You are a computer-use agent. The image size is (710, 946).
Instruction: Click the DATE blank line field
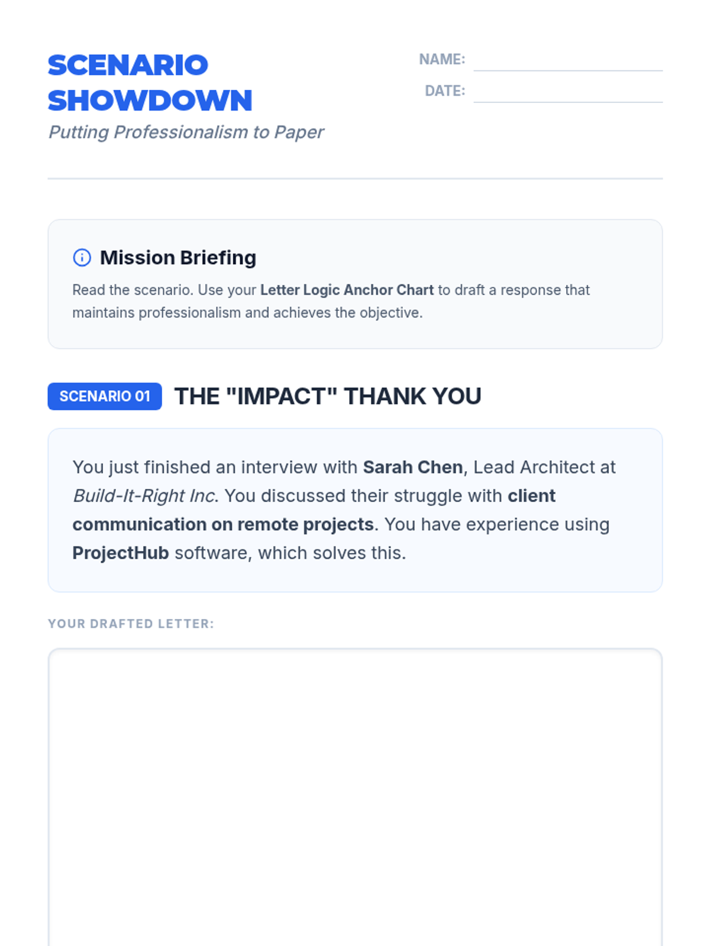[567, 92]
